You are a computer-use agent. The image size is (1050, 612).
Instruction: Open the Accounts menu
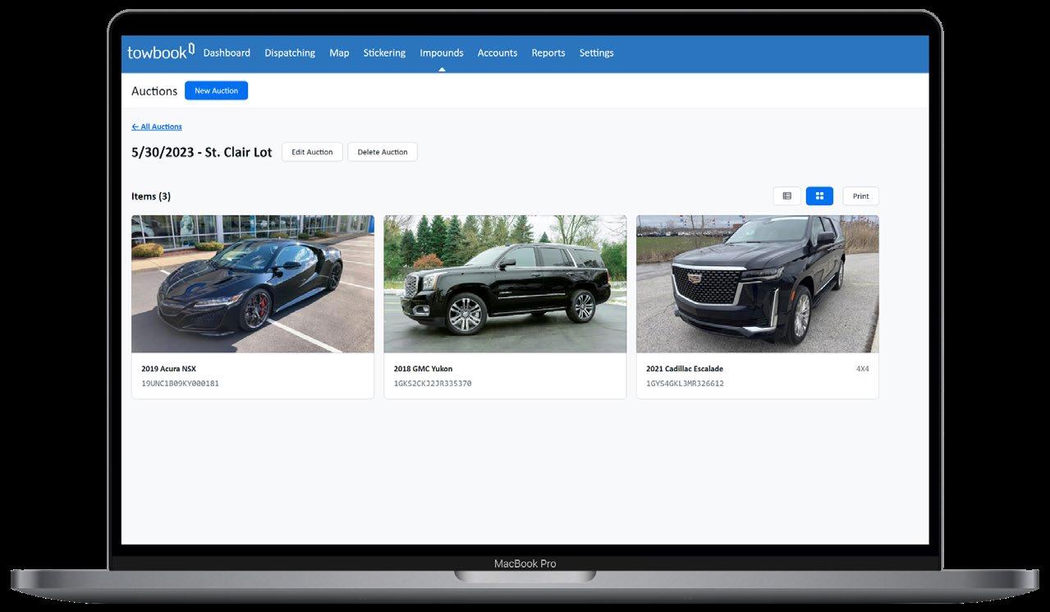497,53
